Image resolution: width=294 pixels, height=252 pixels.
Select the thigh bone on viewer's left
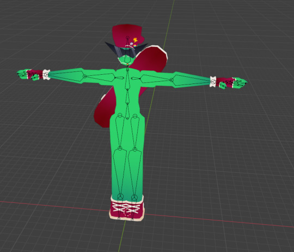coord(120,131)
